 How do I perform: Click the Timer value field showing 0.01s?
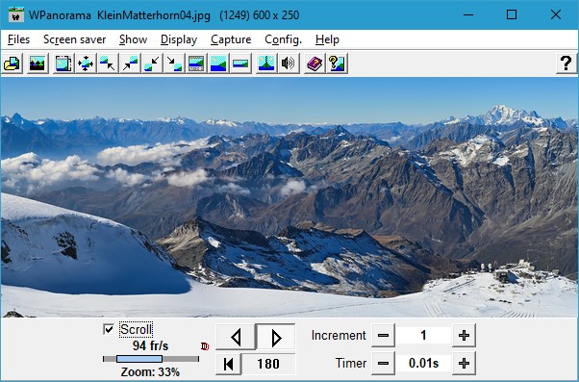point(423,363)
